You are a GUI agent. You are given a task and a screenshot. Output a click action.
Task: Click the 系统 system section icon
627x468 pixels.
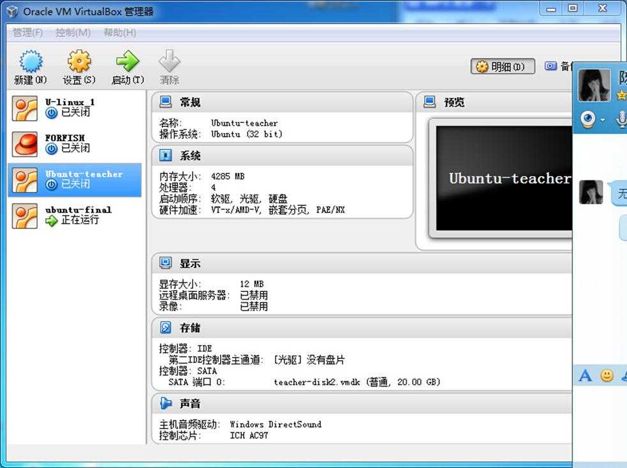166,155
